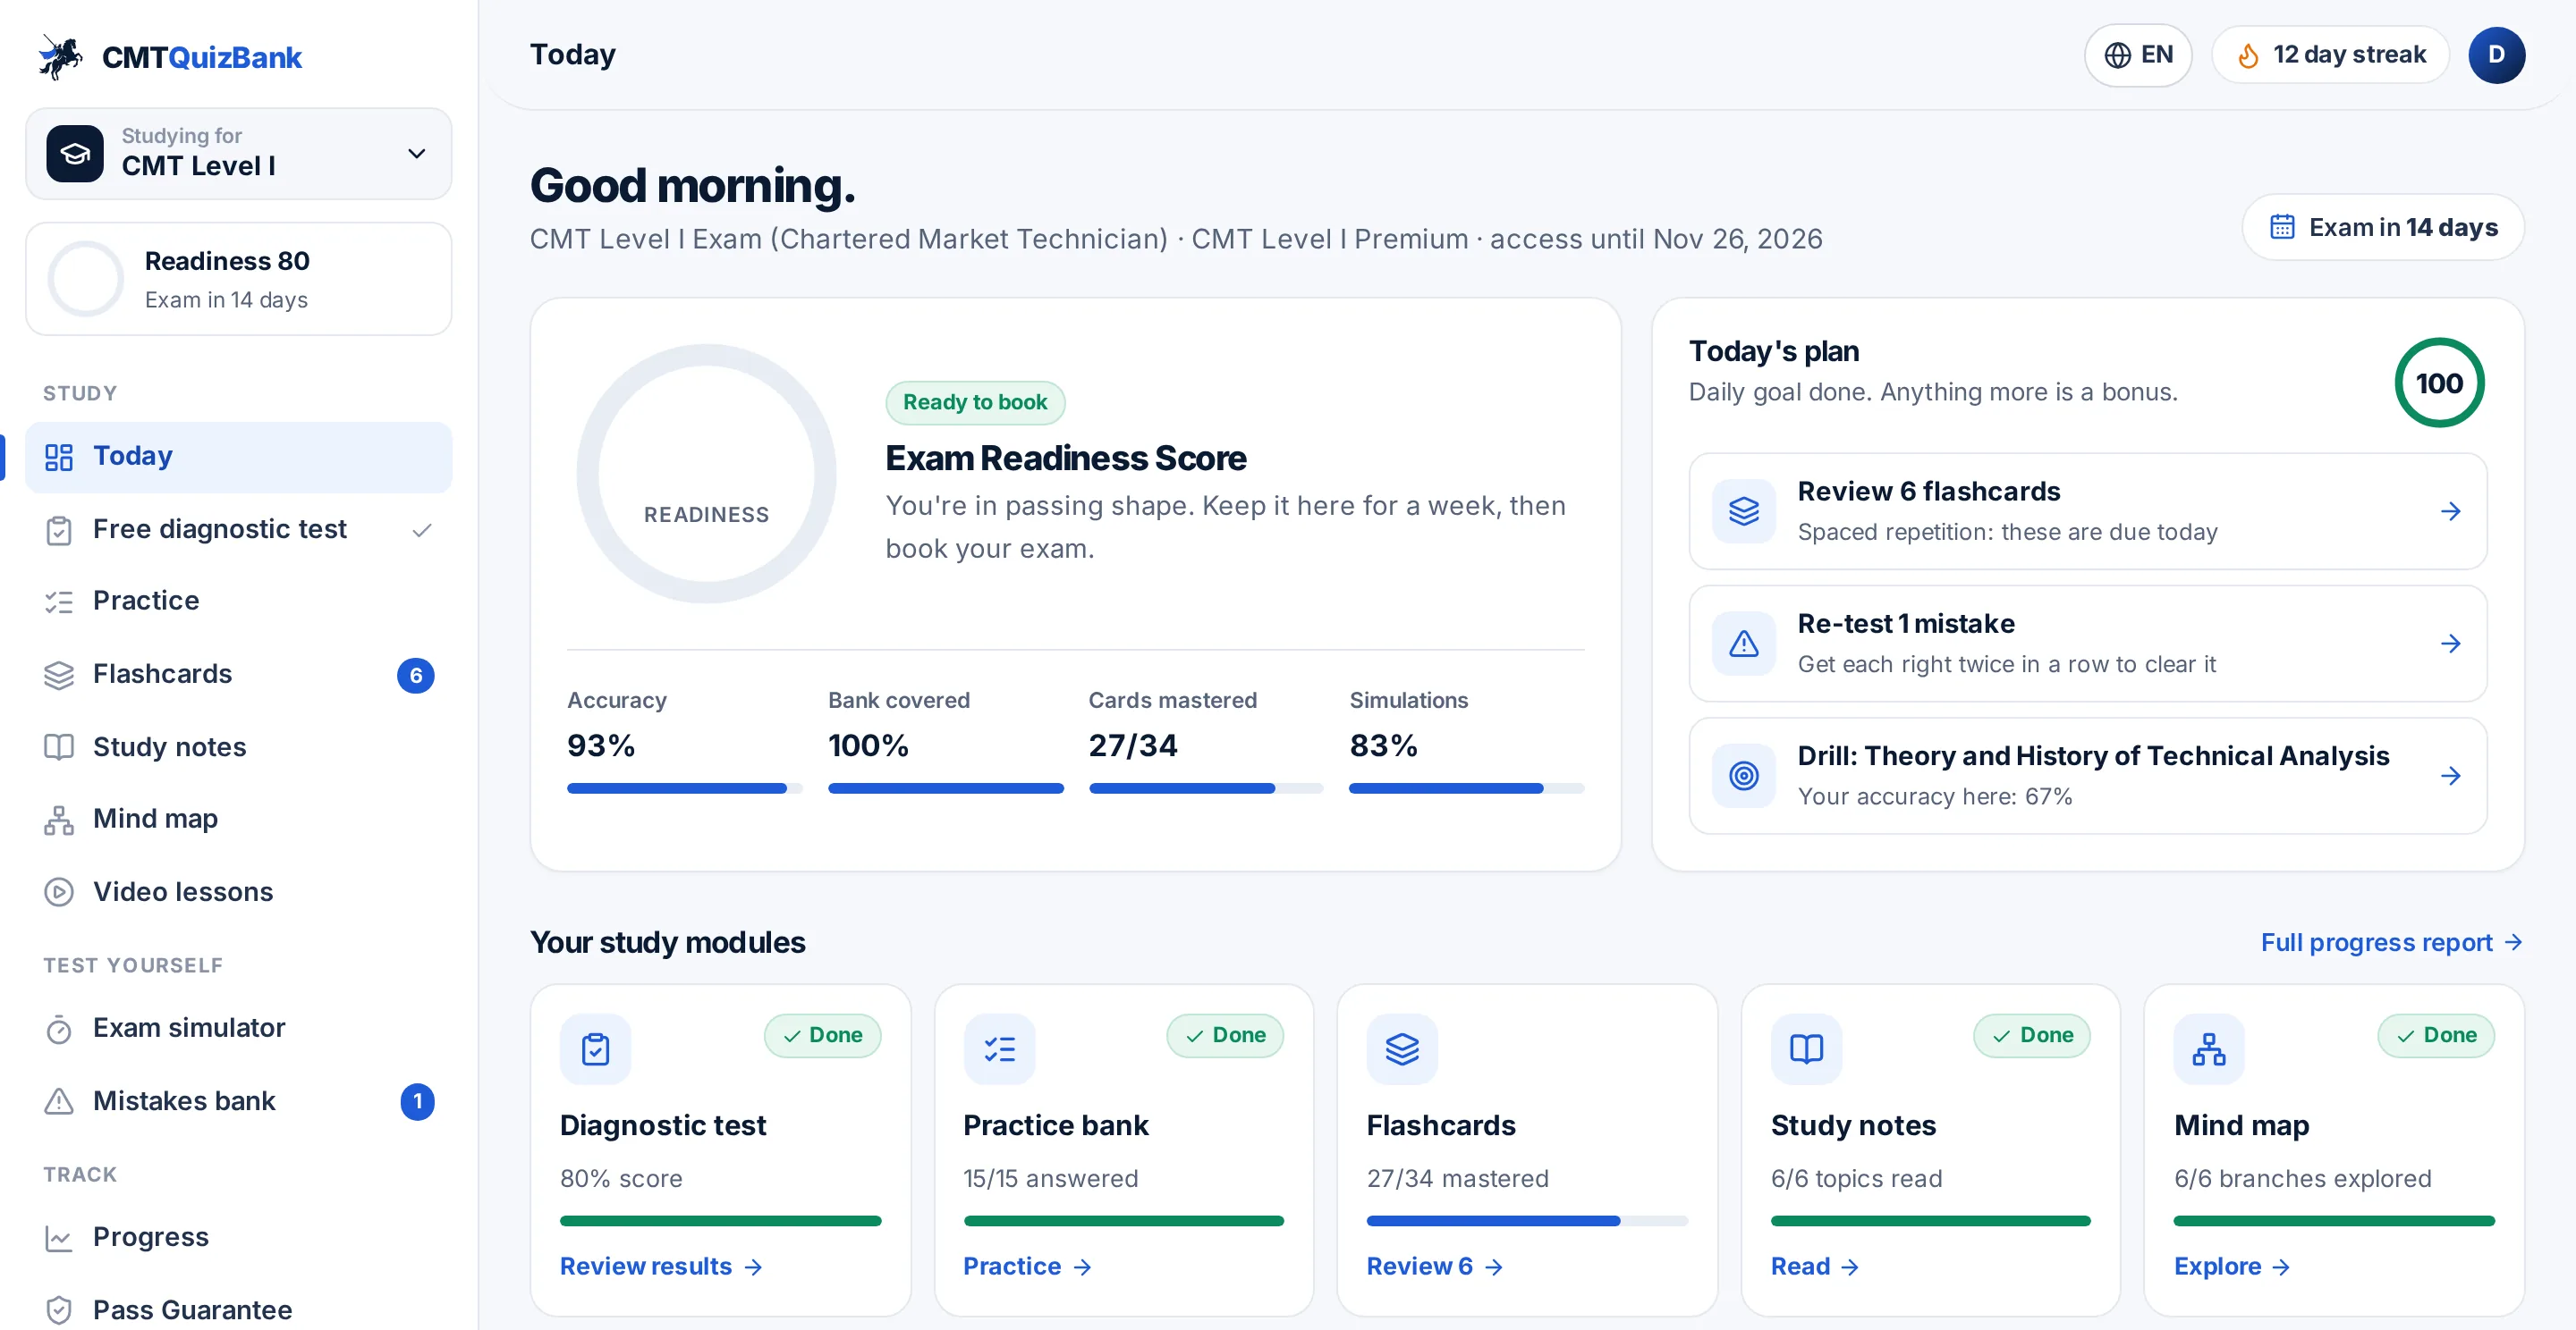The height and width of the screenshot is (1330, 2576).
Task: Open the D user avatar menu
Action: (2497, 55)
